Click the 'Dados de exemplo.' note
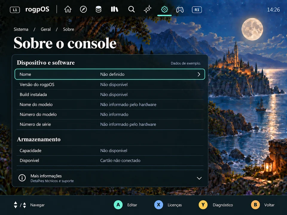 [x=186, y=63]
